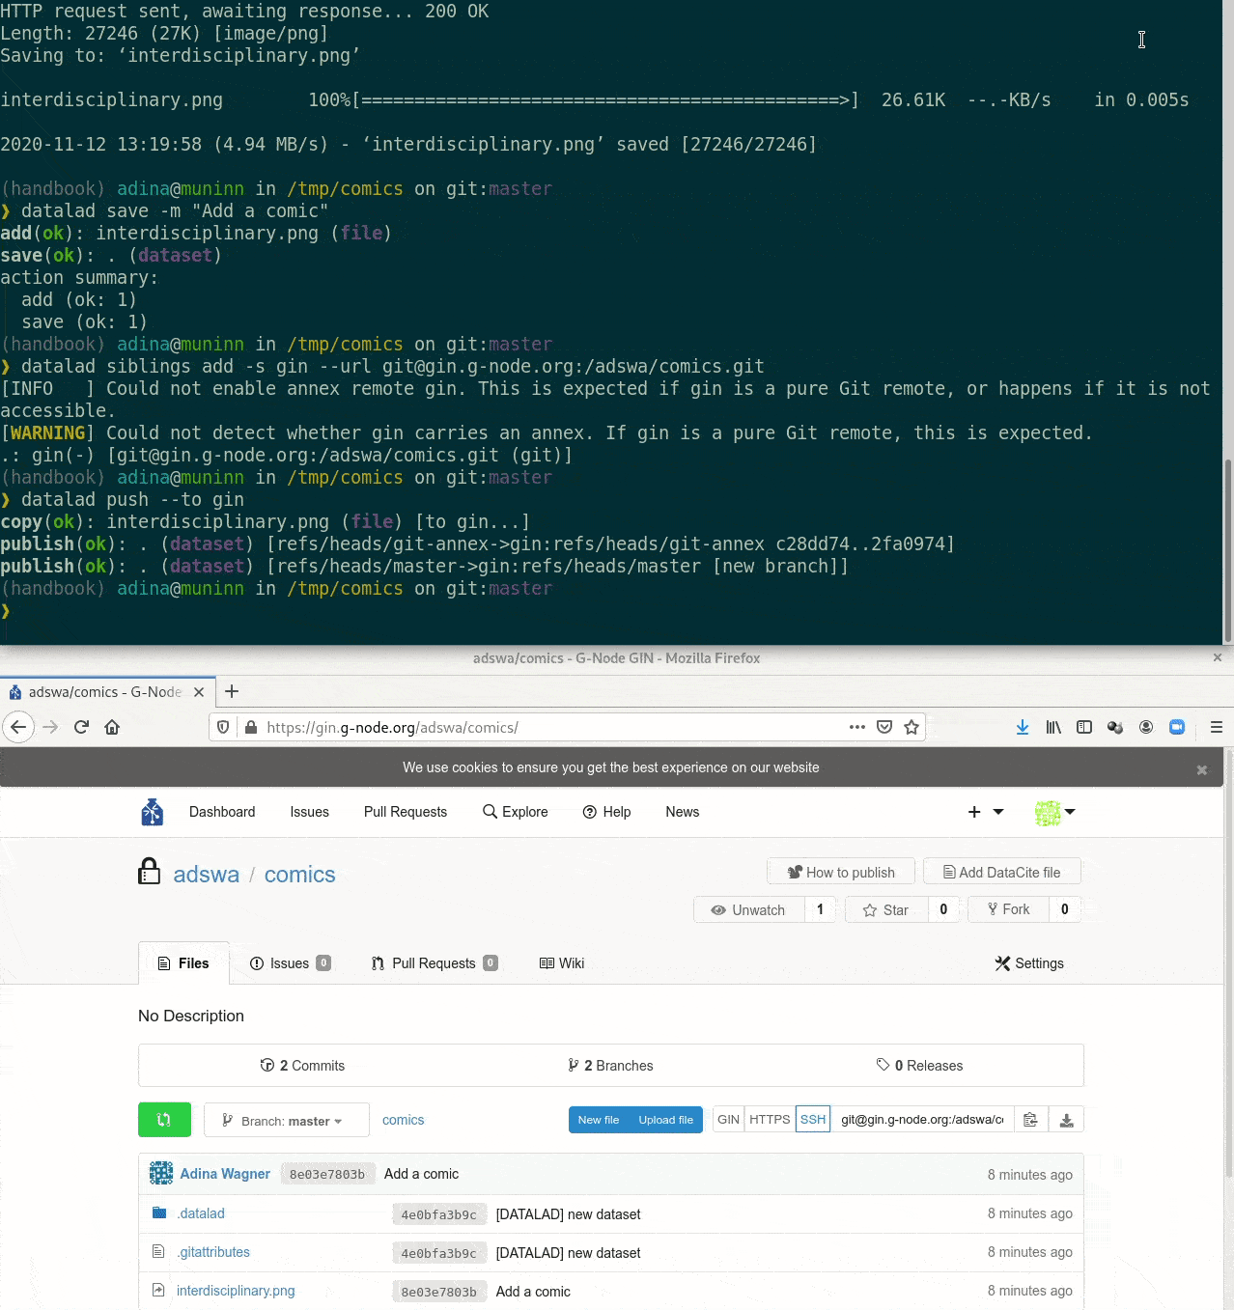Select the HTTPS clone protocol
The height and width of the screenshot is (1310, 1234).
point(770,1120)
